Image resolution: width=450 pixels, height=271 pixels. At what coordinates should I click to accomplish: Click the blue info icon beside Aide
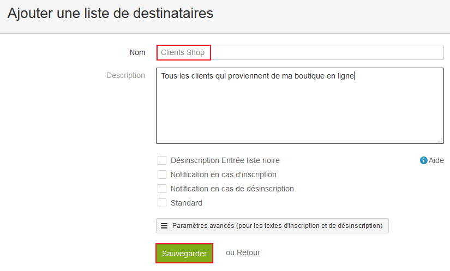pos(423,160)
